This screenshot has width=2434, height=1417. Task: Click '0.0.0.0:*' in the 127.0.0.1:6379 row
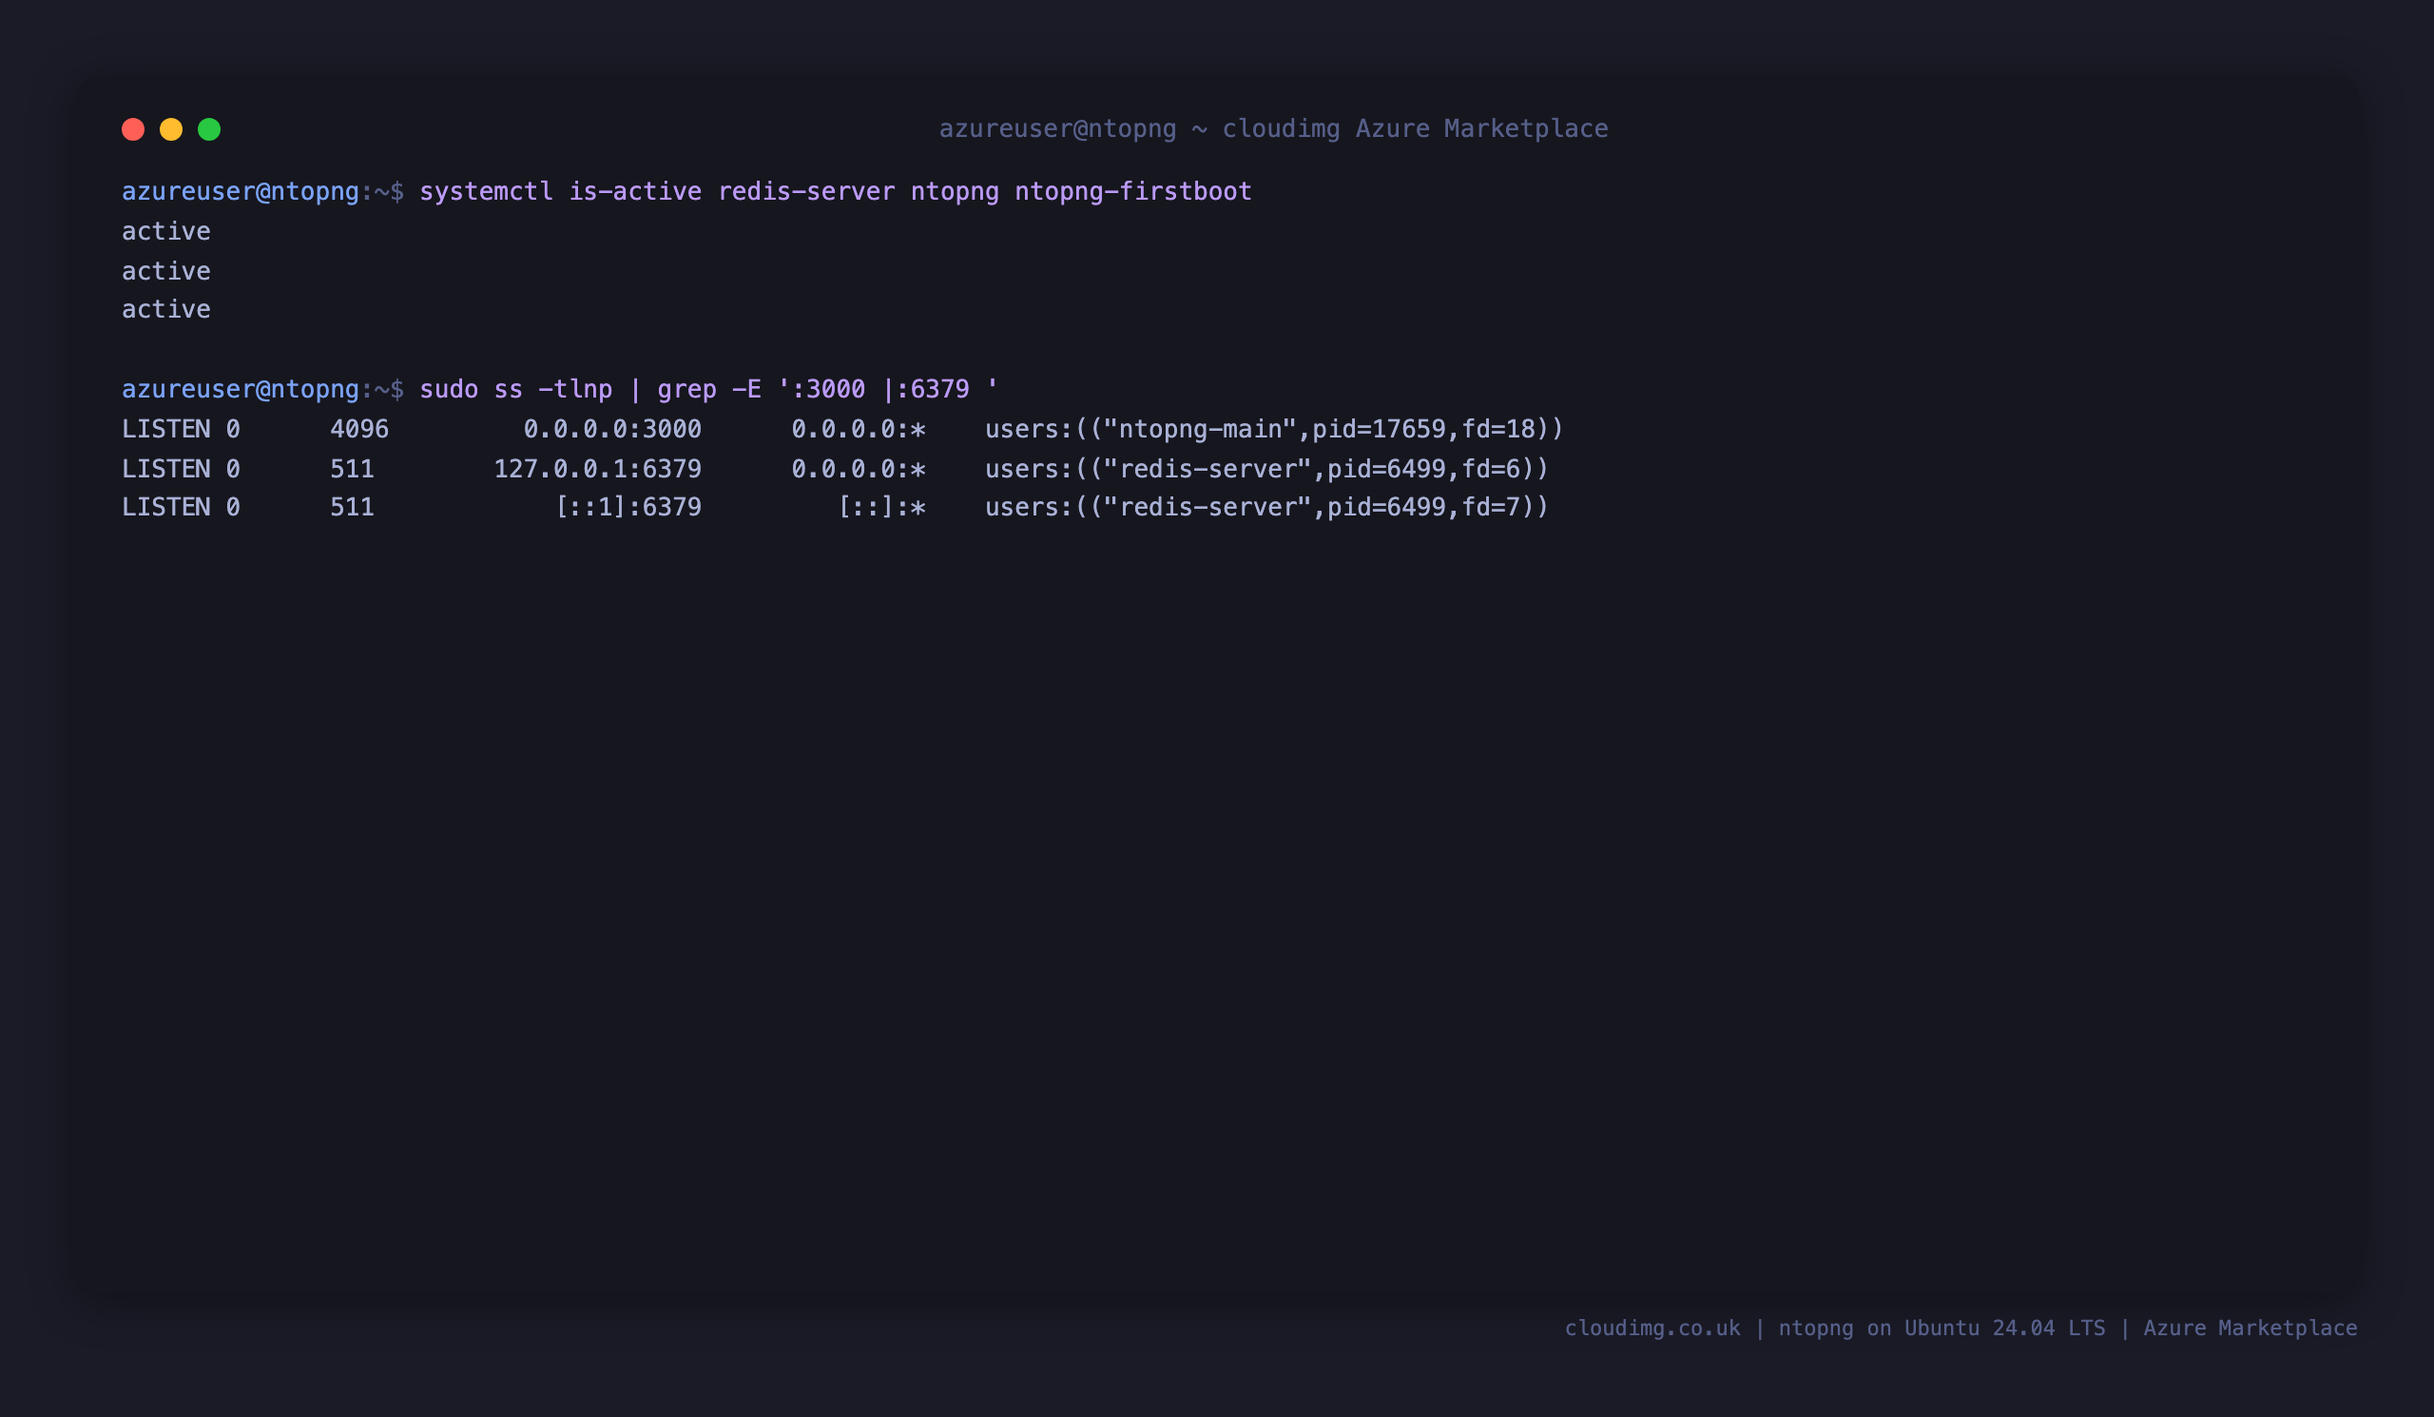click(x=859, y=470)
